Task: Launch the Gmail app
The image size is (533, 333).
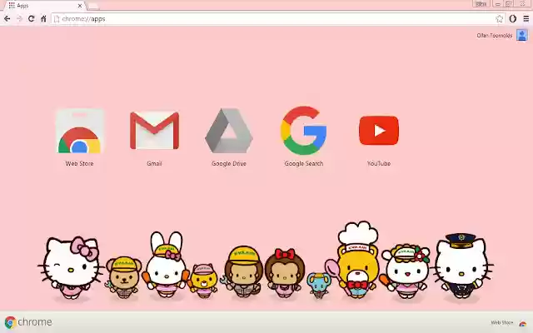Action: point(154,137)
